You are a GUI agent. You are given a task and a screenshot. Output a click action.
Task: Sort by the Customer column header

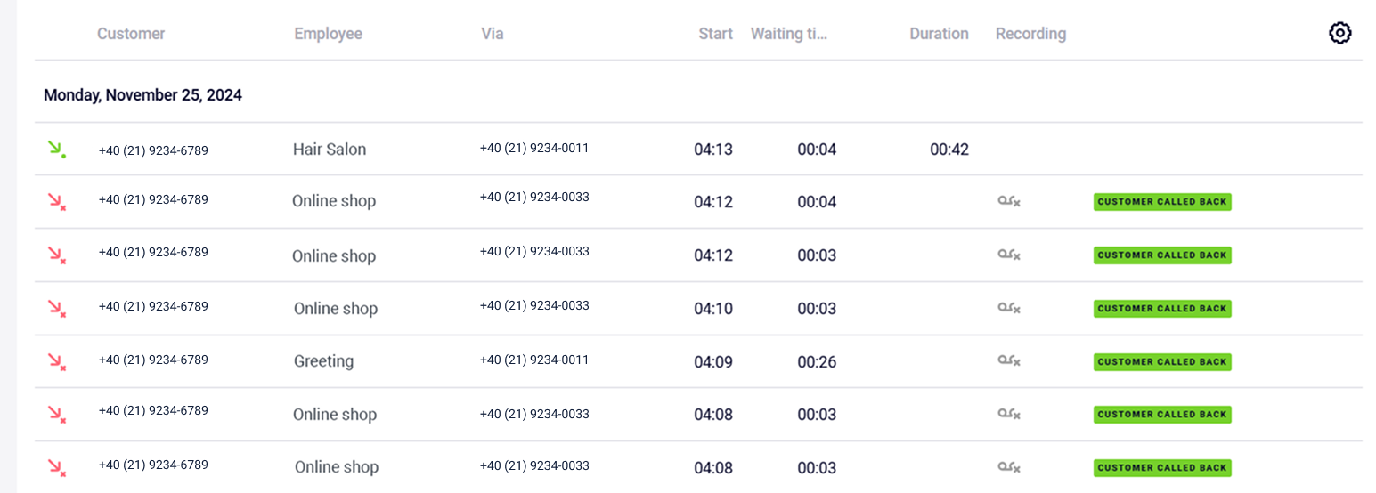point(131,34)
